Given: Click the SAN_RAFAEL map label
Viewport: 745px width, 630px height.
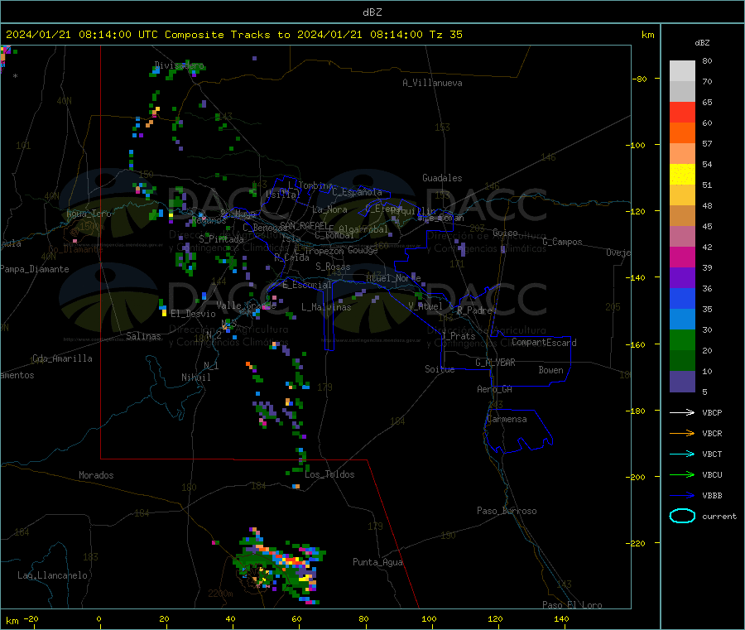Looking at the screenshot, I should coord(304,225).
